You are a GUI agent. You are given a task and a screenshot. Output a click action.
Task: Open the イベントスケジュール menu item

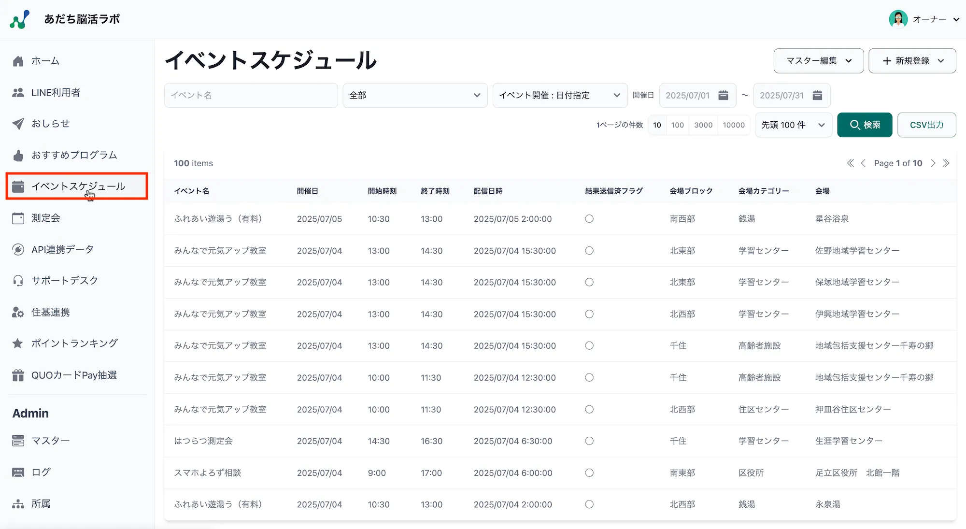[x=77, y=186]
